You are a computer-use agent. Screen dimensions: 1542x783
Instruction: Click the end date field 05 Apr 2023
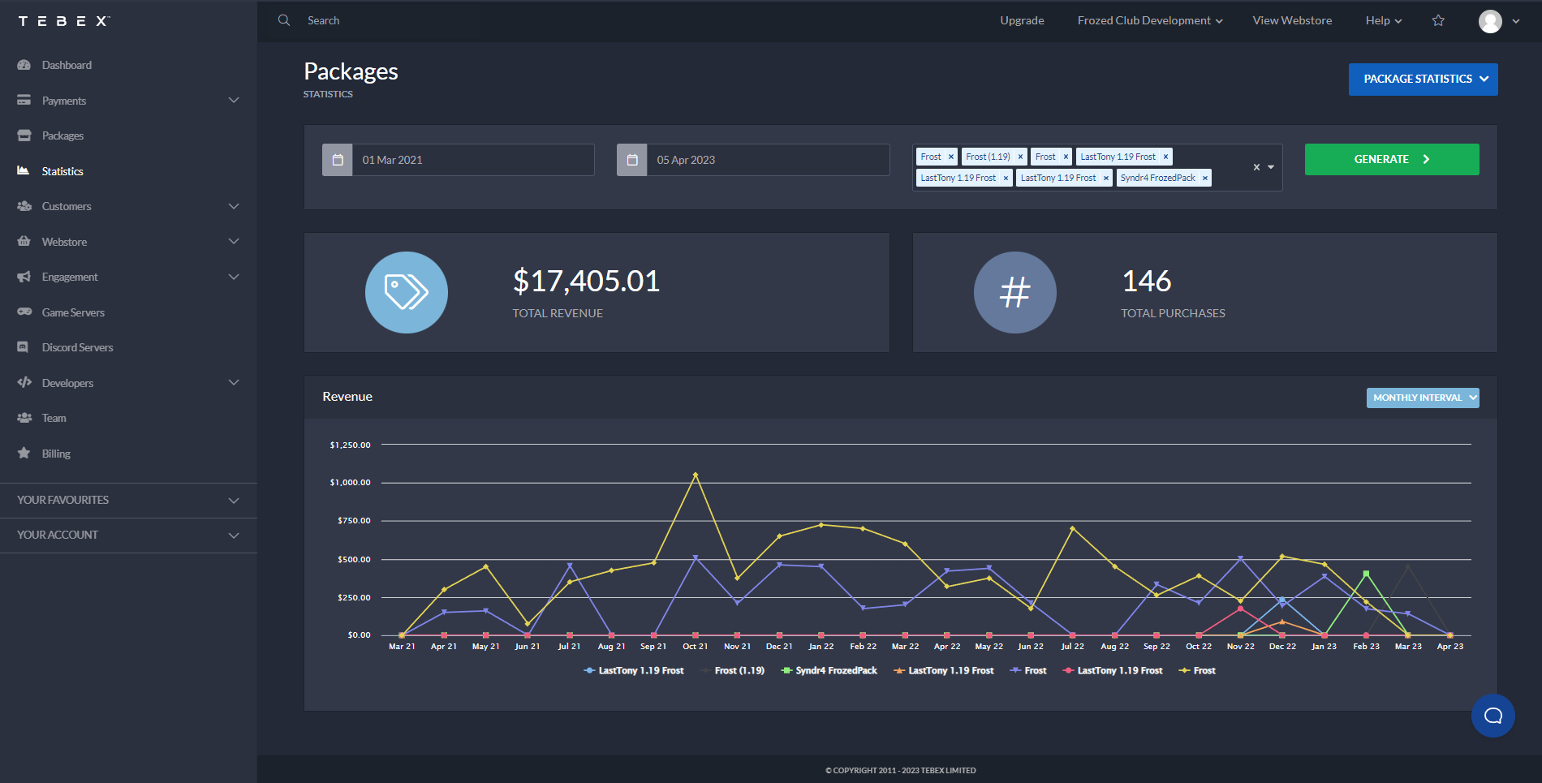767,160
